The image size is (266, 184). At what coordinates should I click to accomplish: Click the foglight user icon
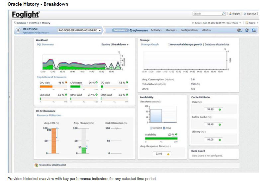(230, 14)
